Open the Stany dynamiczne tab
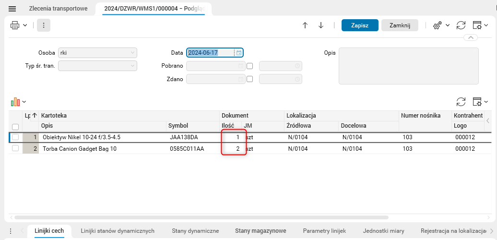Screen dimensions: 497x240 195,231
